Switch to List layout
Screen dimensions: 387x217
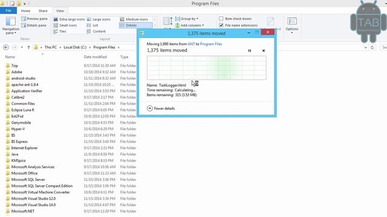pyautogui.click(x=93, y=25)
